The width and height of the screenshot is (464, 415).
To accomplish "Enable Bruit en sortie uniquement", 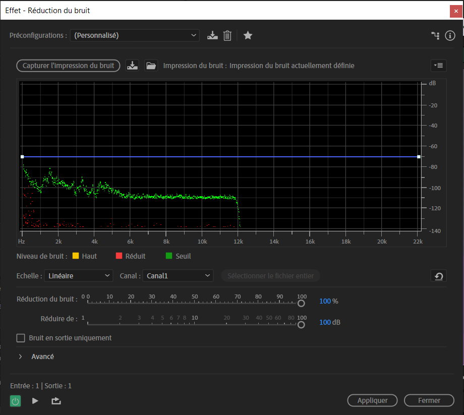I will coord(21,338).
